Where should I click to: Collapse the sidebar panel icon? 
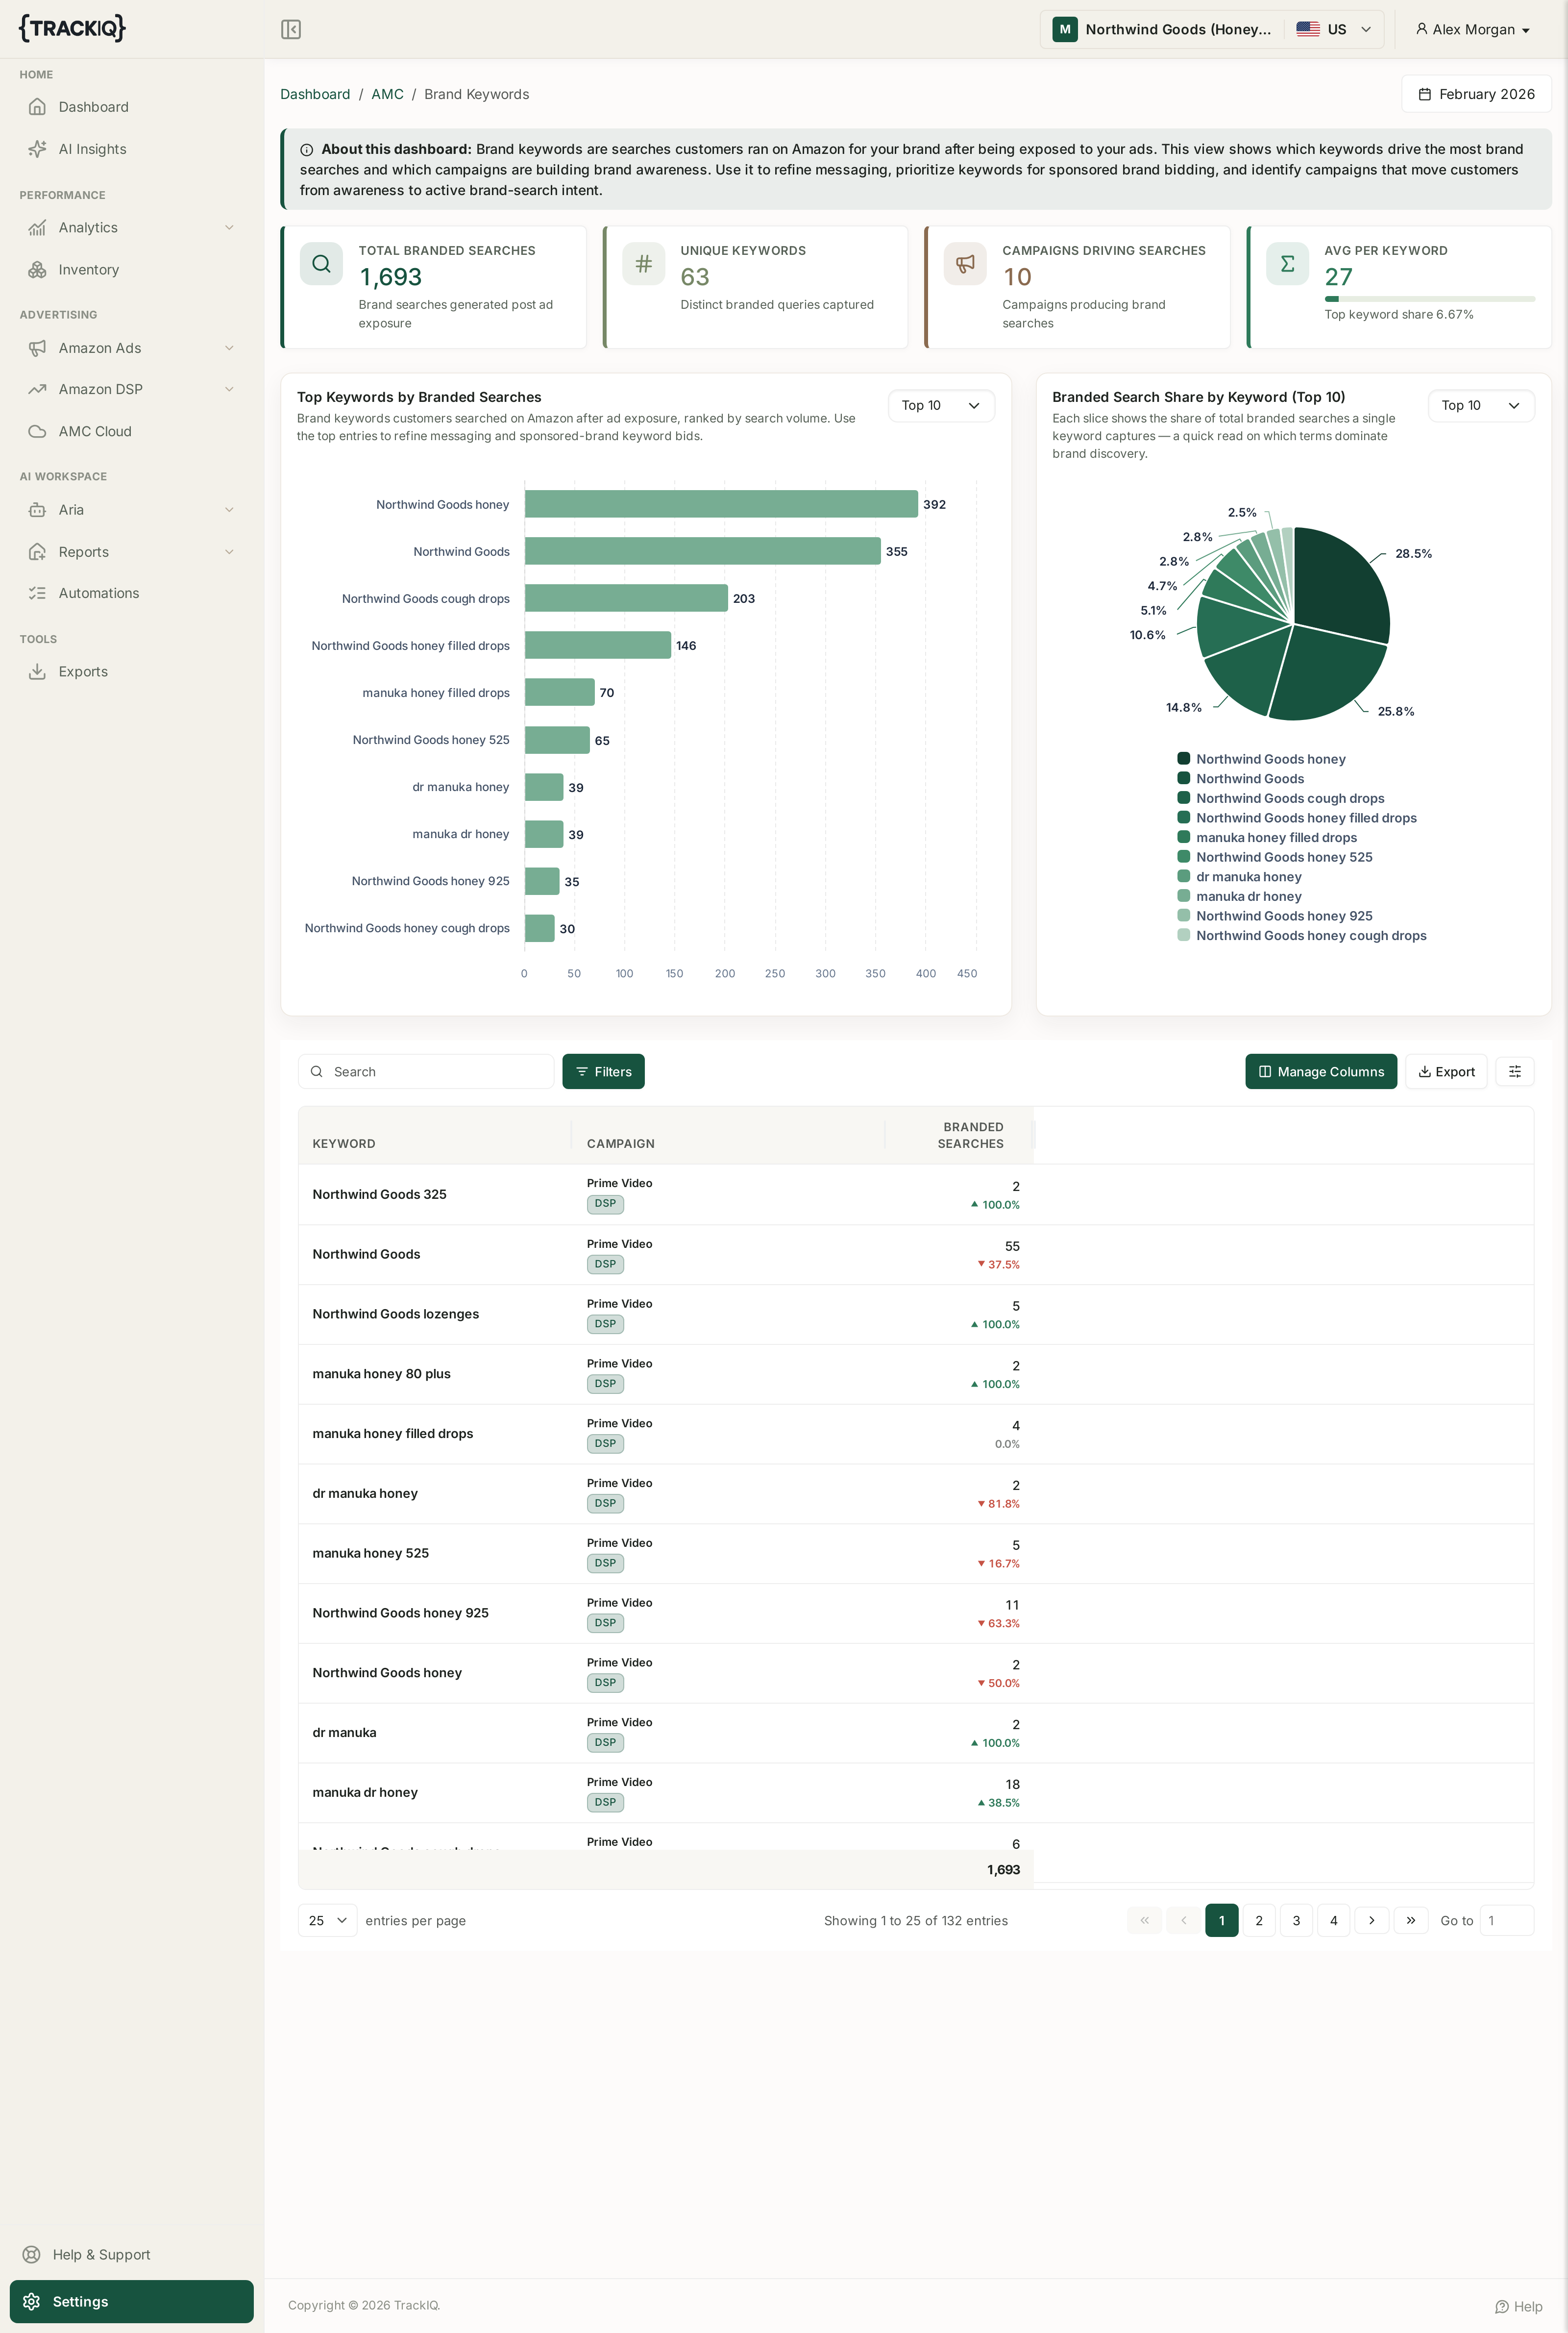(291, 29)
